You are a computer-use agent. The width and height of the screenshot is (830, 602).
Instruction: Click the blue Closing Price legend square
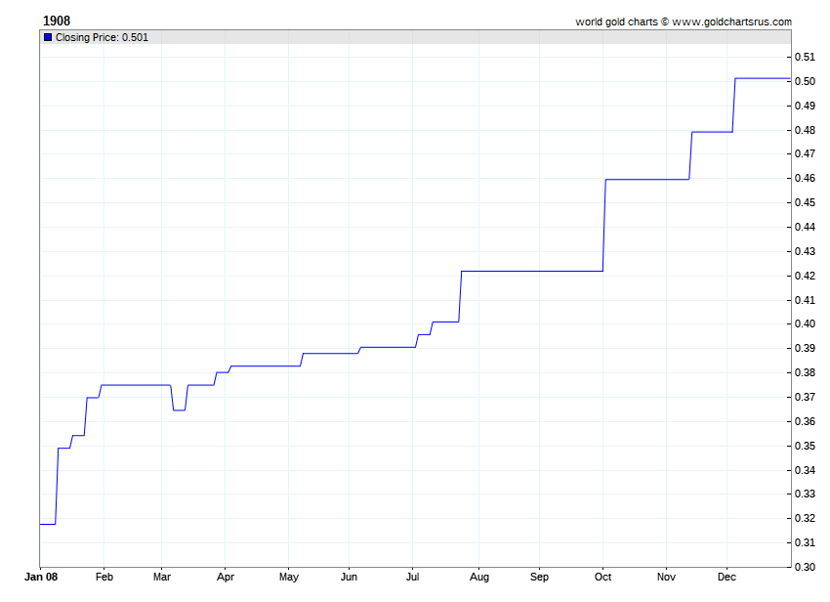(48, 37)
